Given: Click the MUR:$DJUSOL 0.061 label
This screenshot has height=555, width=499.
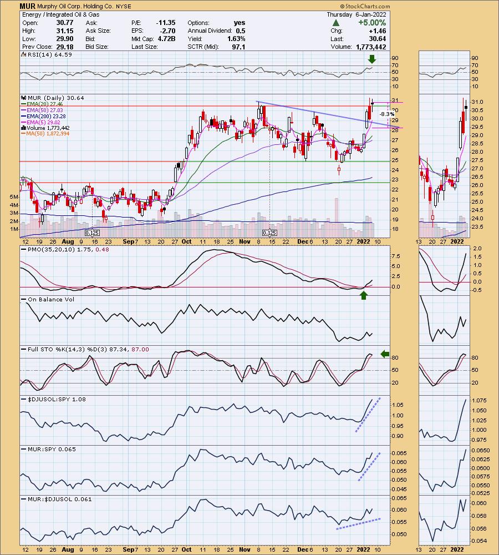Looking at the screenshot, I should [x=57, y=499].
